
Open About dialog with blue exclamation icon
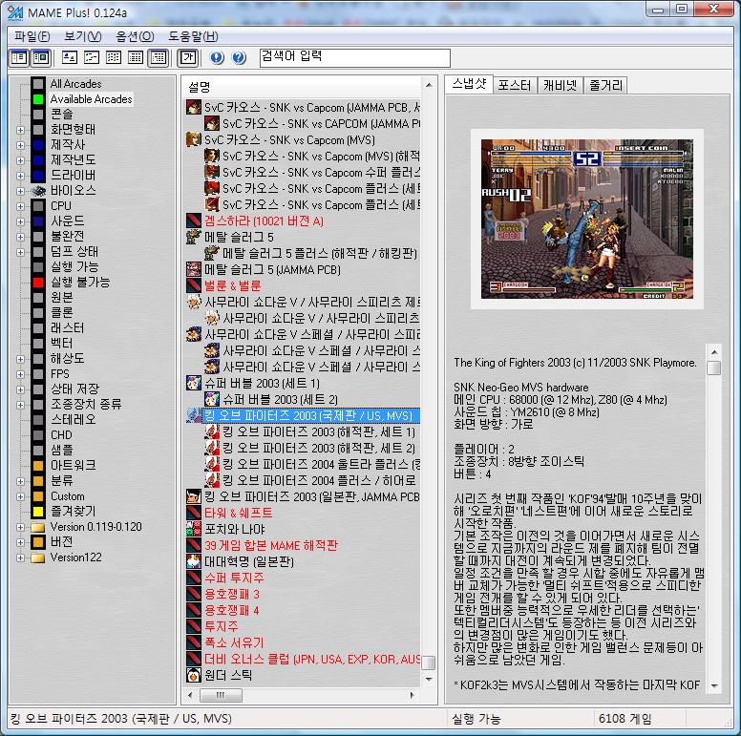pos(217,57)
